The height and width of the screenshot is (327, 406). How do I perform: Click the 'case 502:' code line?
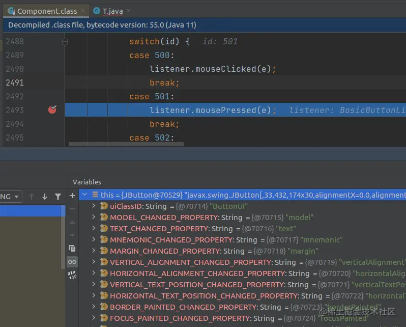click(152, 138)
